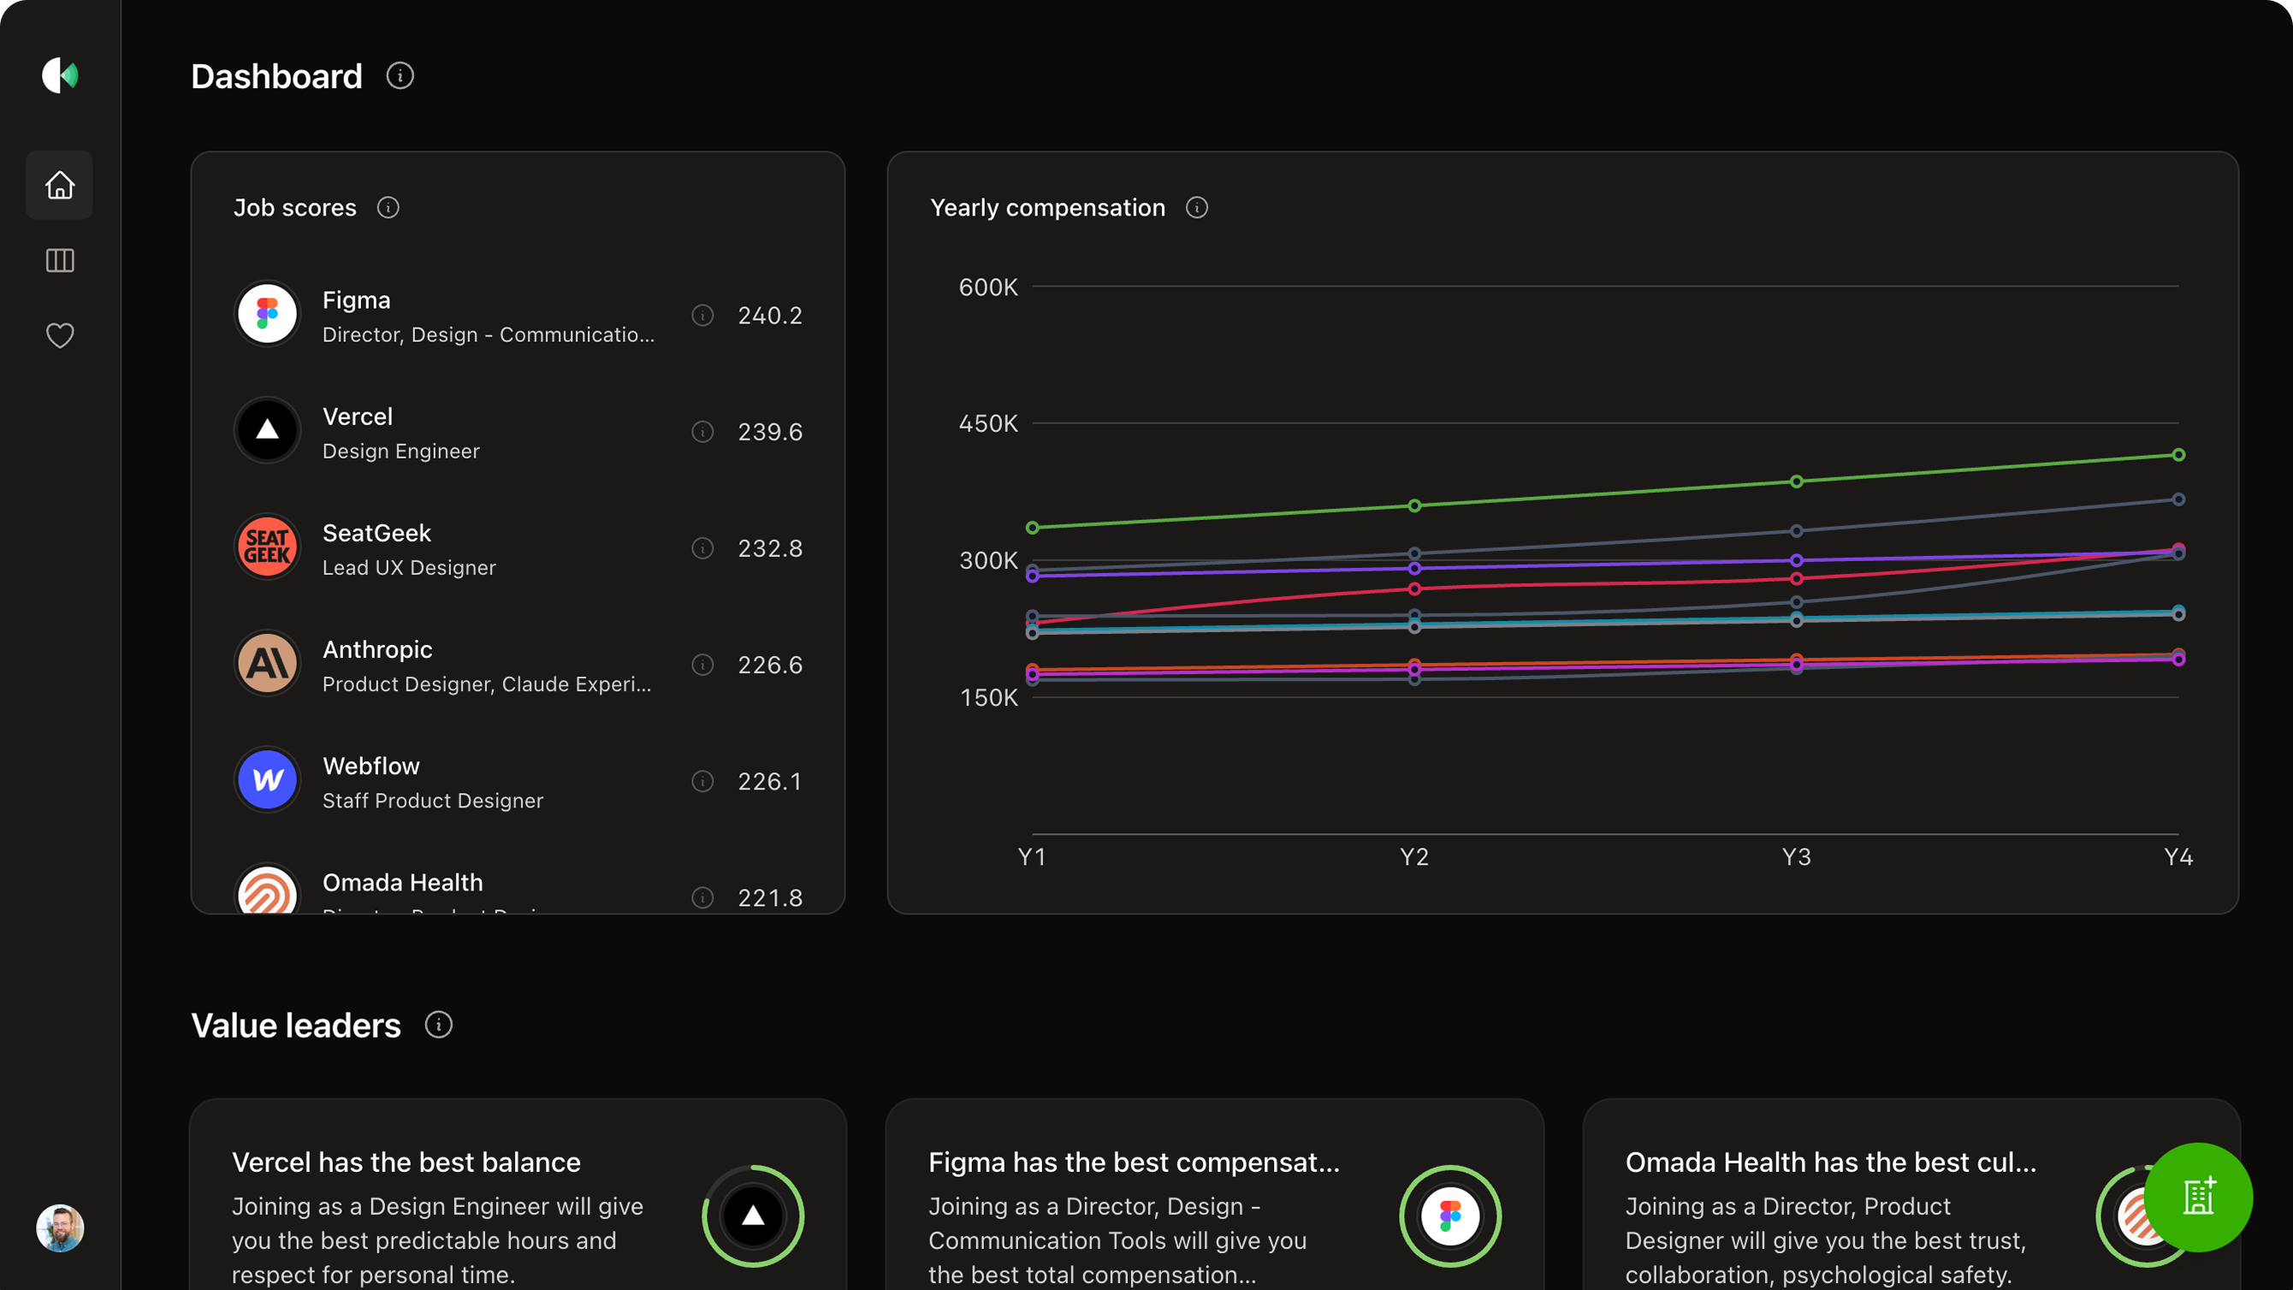Click info icon beside Value leaders heading

pos(438,1025)
